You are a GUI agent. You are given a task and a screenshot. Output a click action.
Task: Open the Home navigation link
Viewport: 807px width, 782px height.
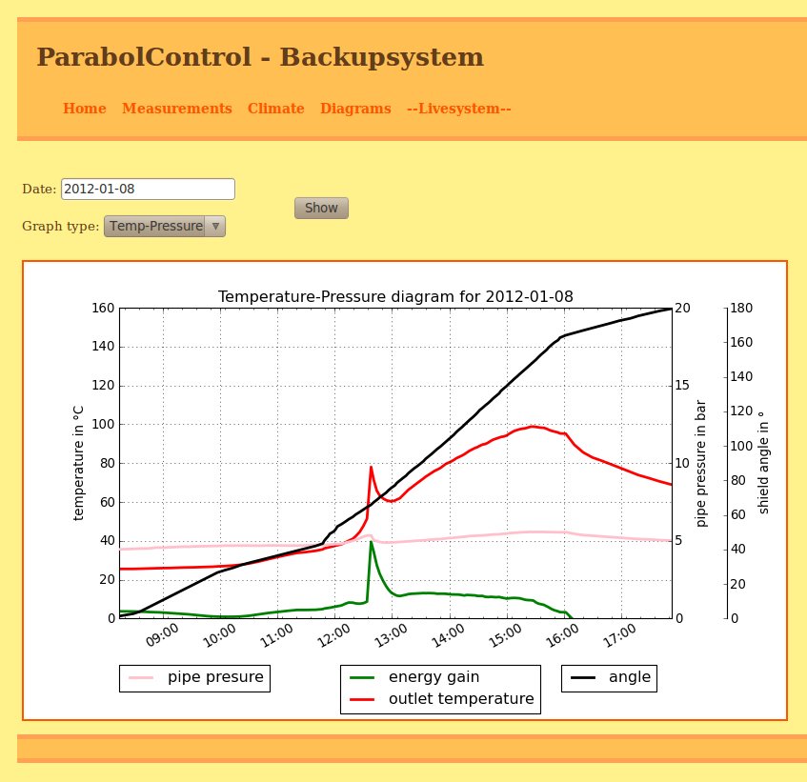coord(84,110)
